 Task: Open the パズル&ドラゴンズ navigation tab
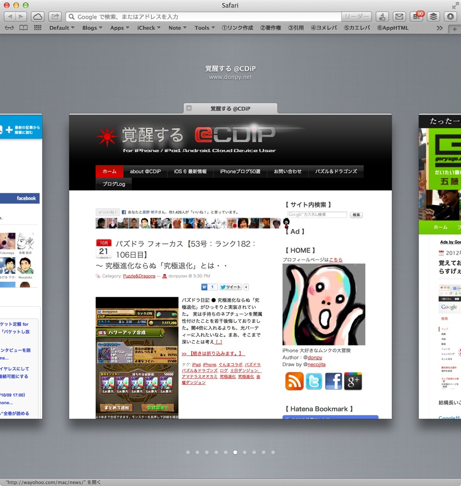coord(336,172)
